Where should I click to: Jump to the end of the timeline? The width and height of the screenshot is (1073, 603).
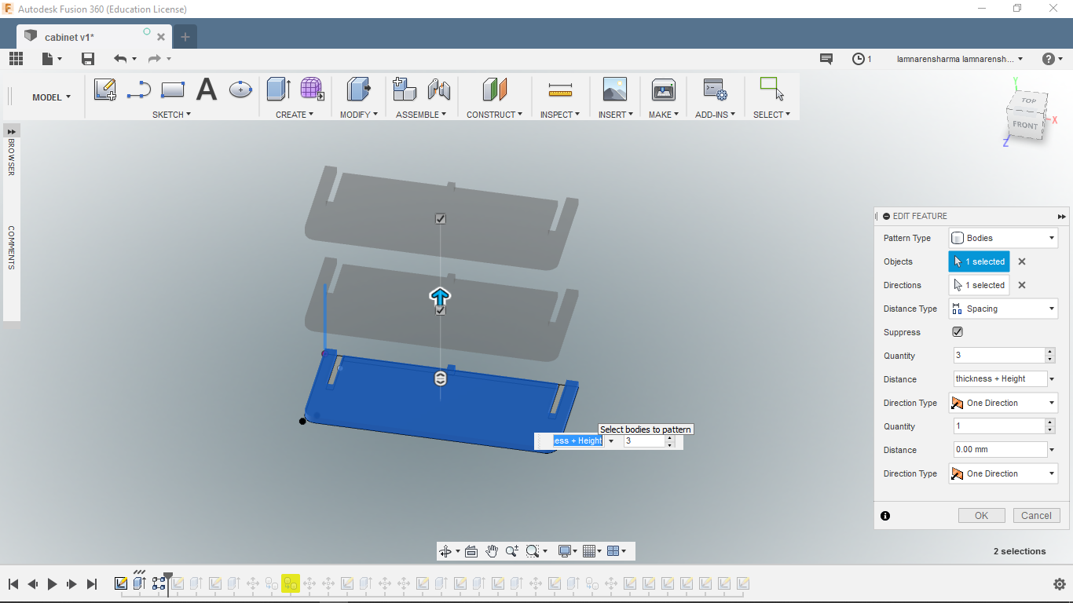pos(92,584)
